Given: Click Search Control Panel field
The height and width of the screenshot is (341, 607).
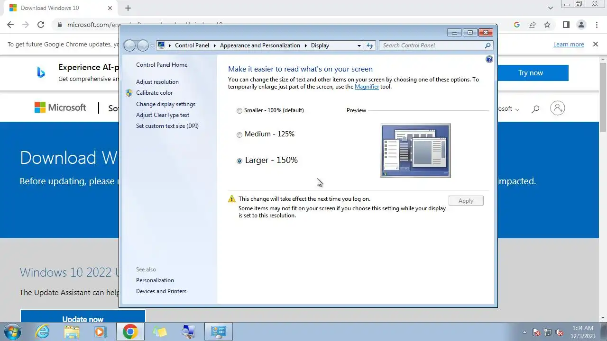Looking at the screenshot, I should pos(432,45).
